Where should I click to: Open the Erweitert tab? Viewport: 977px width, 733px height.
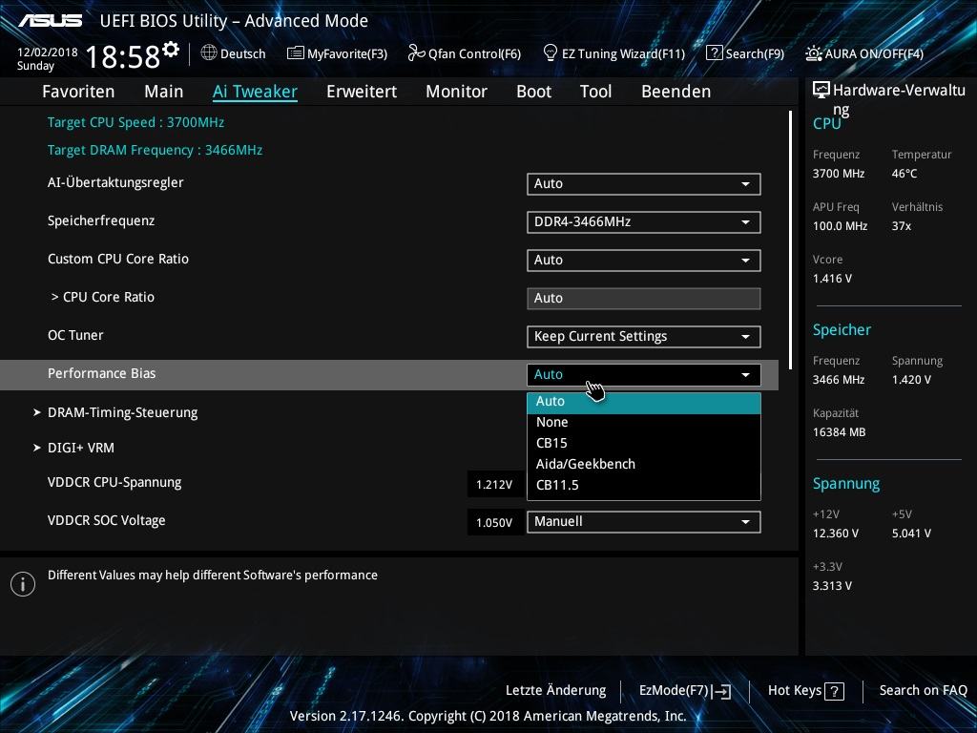click(362, 92)
